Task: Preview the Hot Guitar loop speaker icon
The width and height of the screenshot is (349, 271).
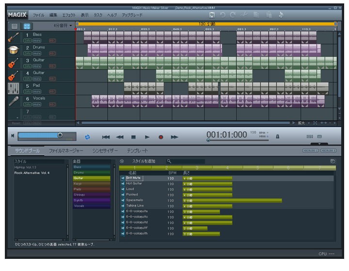Action: tap(123, 184)
